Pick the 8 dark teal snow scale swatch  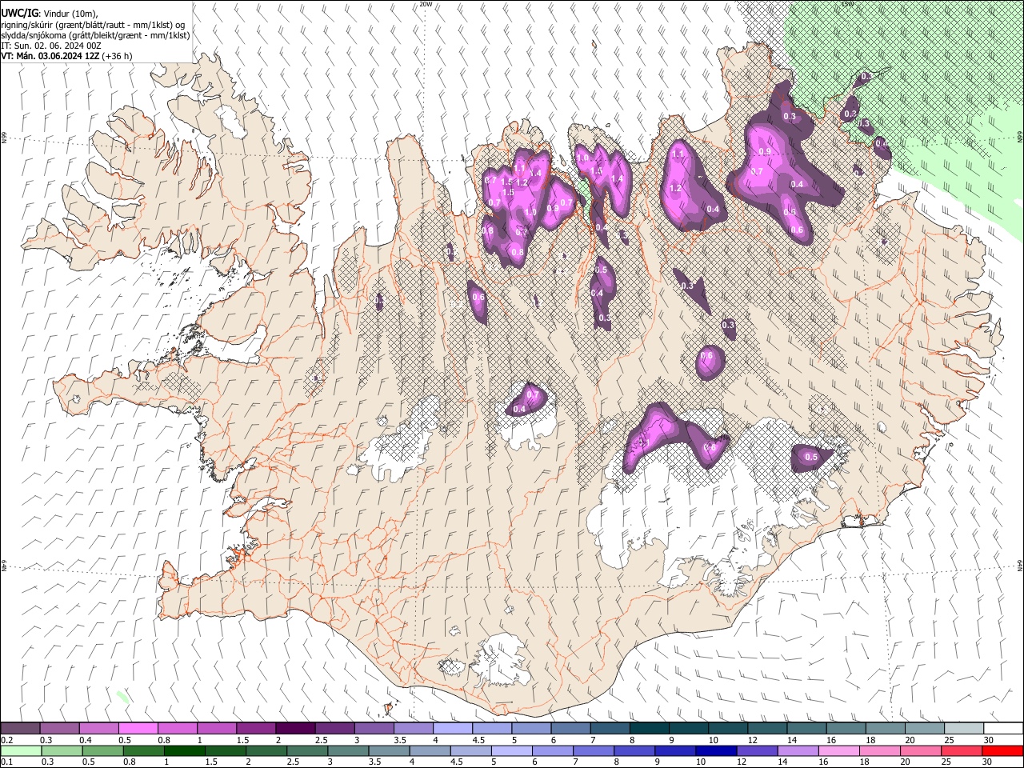coord(648,729)
